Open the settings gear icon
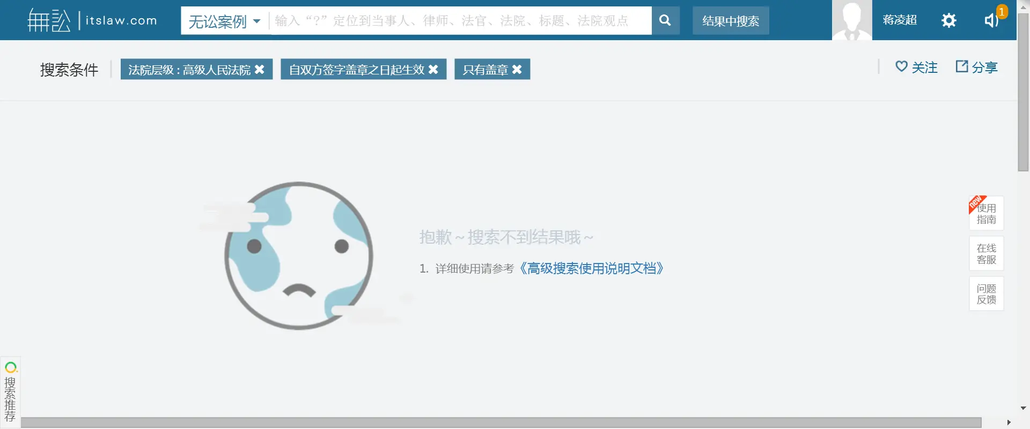1030x429 pixels. point(949,20)
